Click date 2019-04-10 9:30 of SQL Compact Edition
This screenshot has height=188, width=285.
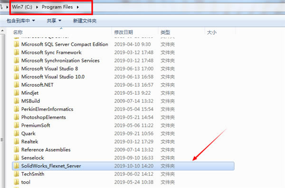click(x=133, y=44)
